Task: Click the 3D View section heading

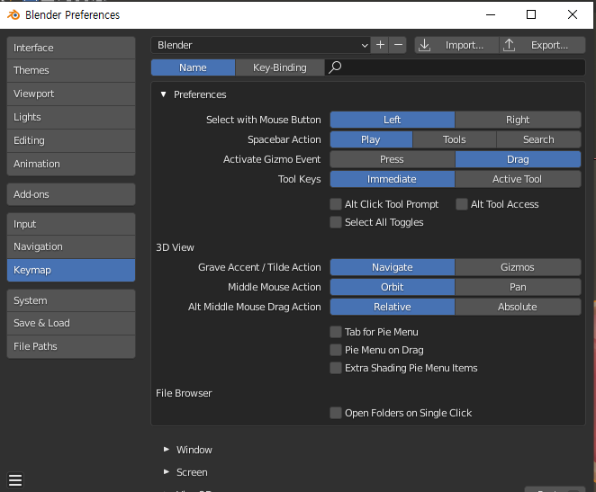Action: 175,247
